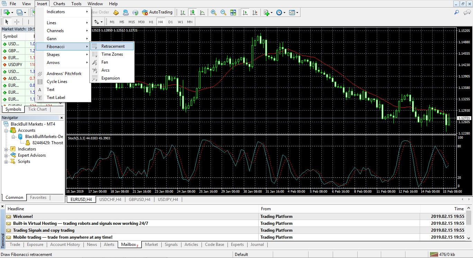The image size is (473, 258).
Task: Open the Account History terminal tab
Action: (65, 245)
